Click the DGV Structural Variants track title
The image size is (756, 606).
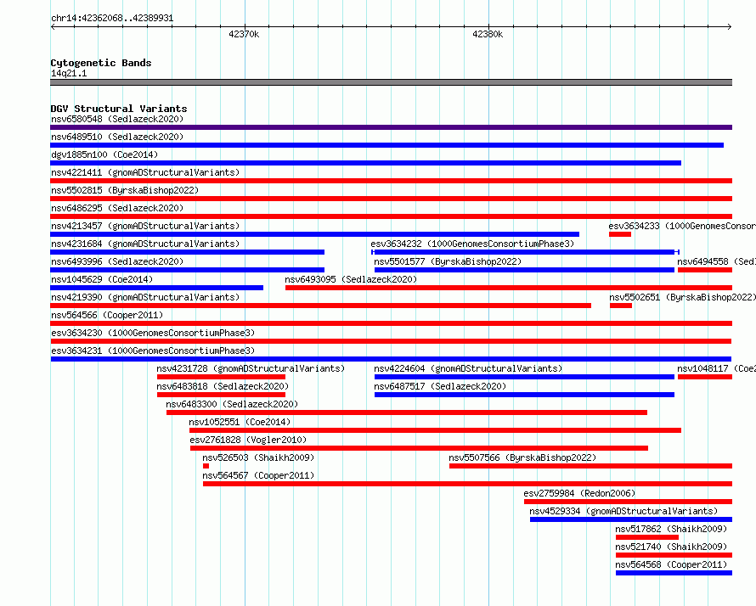click(119, 109)
